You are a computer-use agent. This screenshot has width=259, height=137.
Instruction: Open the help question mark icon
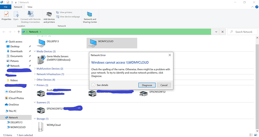pos(257,7)
